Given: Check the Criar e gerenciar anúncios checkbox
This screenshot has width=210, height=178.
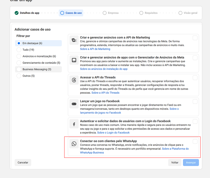Looking at the screenshot, I should pos(195,37).
